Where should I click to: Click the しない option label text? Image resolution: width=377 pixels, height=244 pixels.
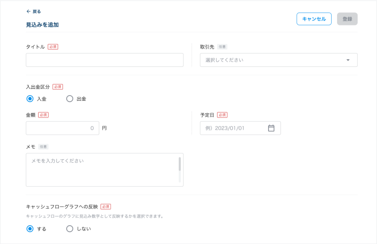click(84, 229)
